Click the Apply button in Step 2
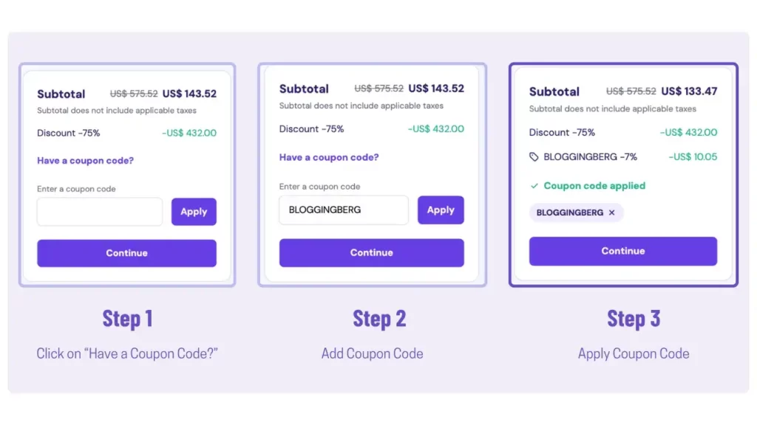The width and height of the screenshot is (757, 425). (441, 210)
